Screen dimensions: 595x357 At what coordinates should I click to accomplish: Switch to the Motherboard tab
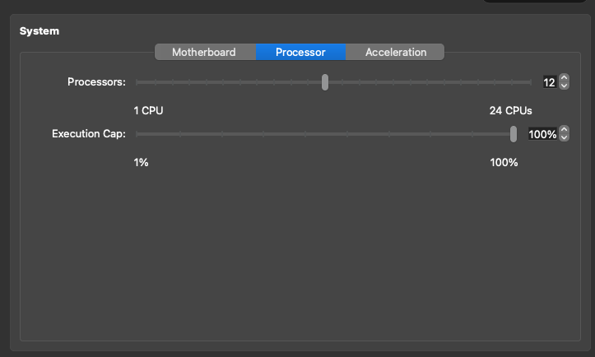click(204, 52)
